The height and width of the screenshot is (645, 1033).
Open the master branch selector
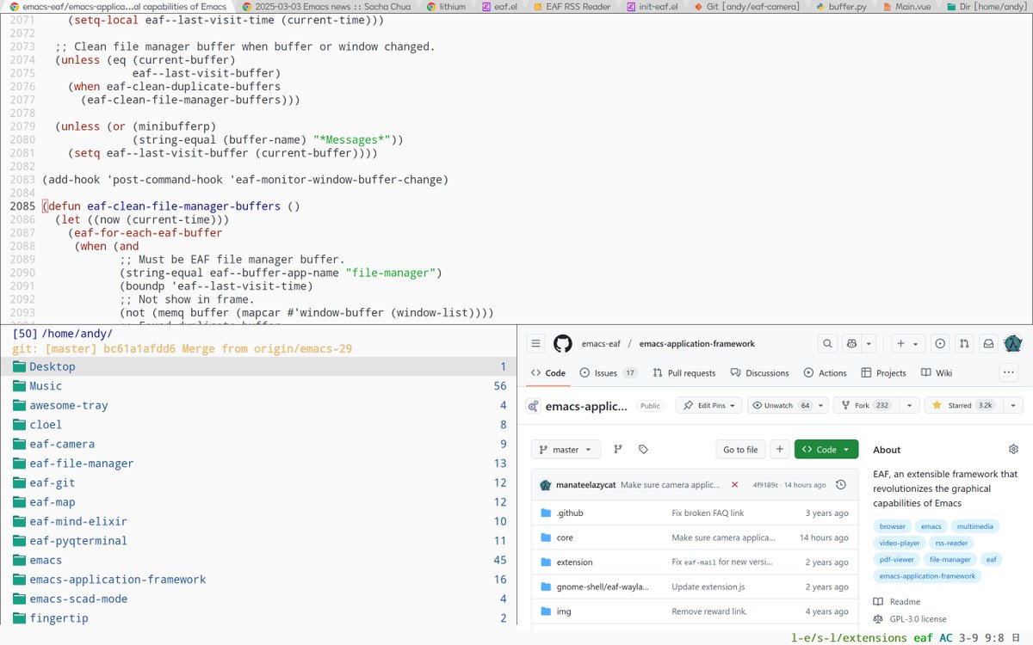click(x=566, y=450)
